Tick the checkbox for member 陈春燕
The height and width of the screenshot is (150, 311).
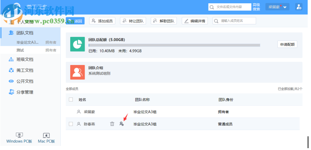pos(71,124)
